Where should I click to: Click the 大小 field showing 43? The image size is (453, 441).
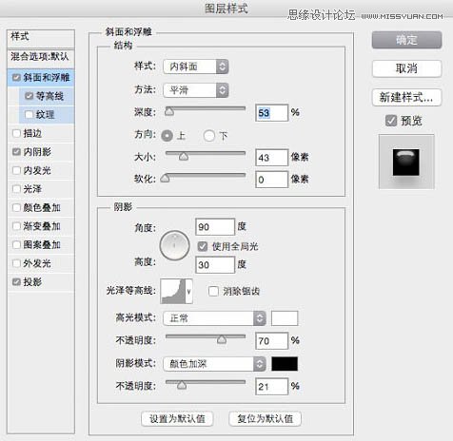click(x=272, y=158)
